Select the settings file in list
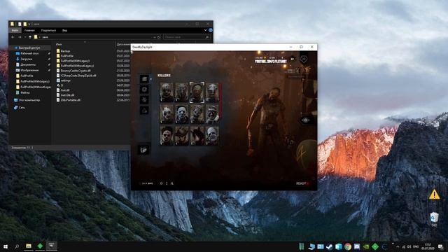Screen dimensions: 448x252 pyautogui.click(x=64, y=80)
